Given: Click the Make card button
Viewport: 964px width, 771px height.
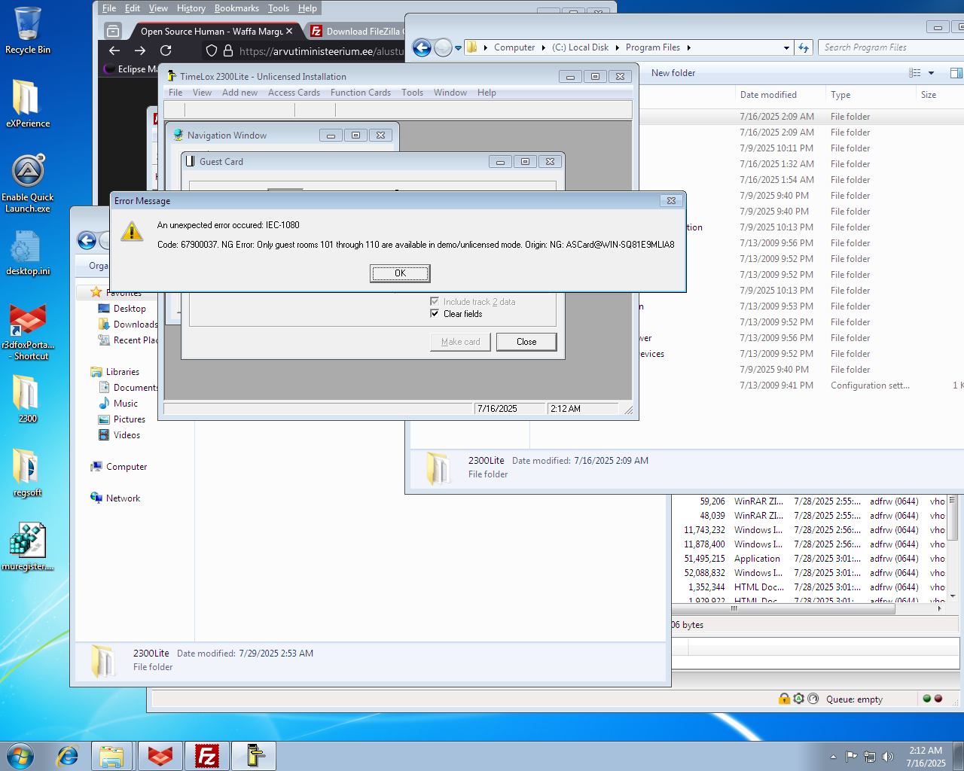Looking at the screenshot, I should click(461, 342).
